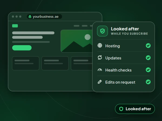Image resolution: width=162 pixels, height=121 pixels.
Task: Click the green checkmark on Edits on request
Action: (148, 82)
